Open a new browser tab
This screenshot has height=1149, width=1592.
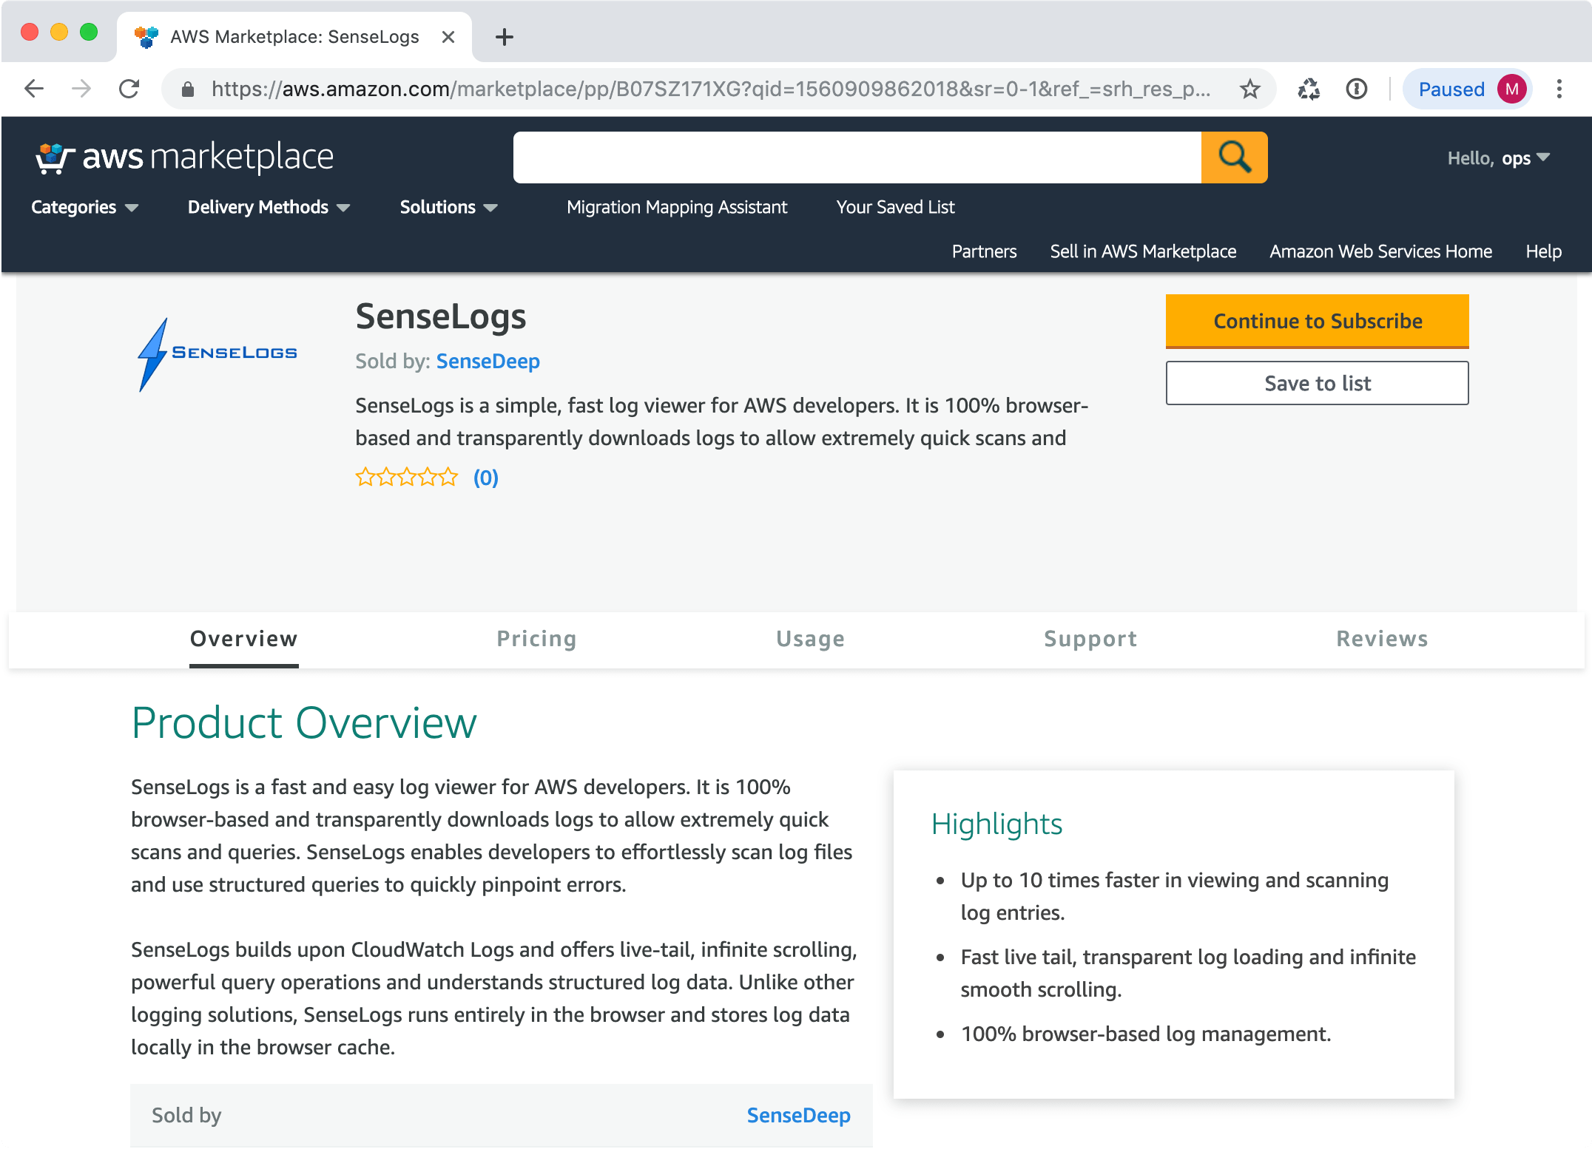click(x=505, y=37)
